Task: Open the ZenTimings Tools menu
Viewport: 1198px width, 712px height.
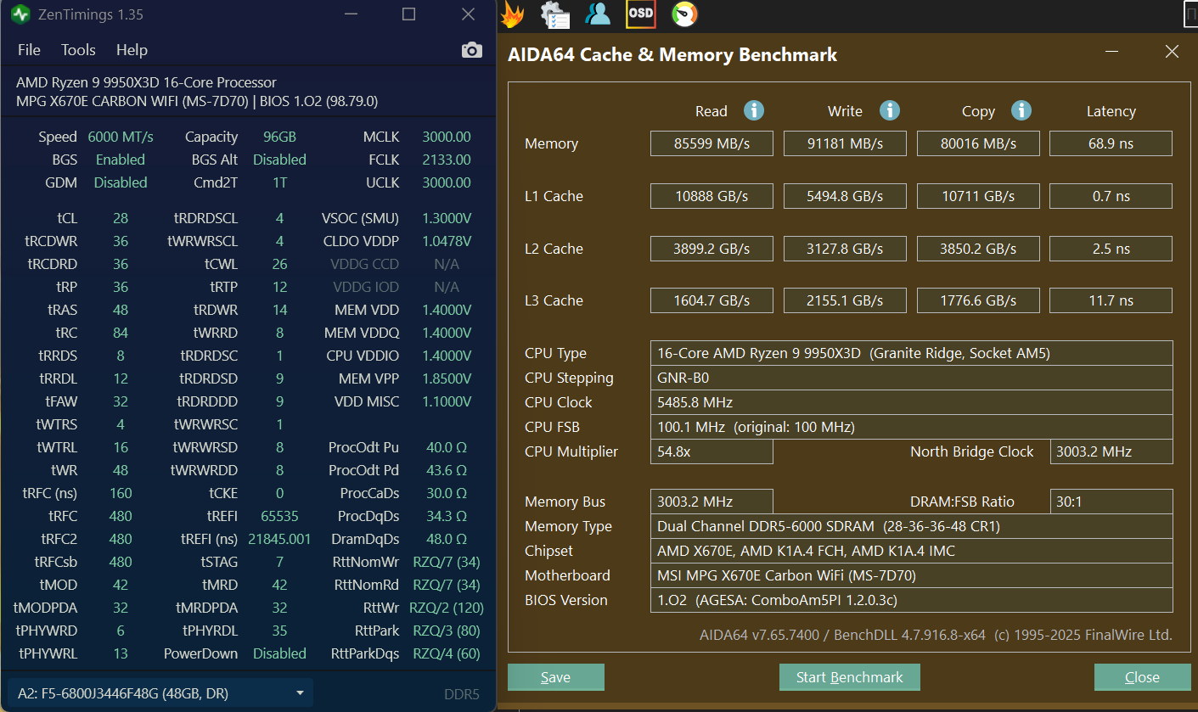Action: [78, 50]
